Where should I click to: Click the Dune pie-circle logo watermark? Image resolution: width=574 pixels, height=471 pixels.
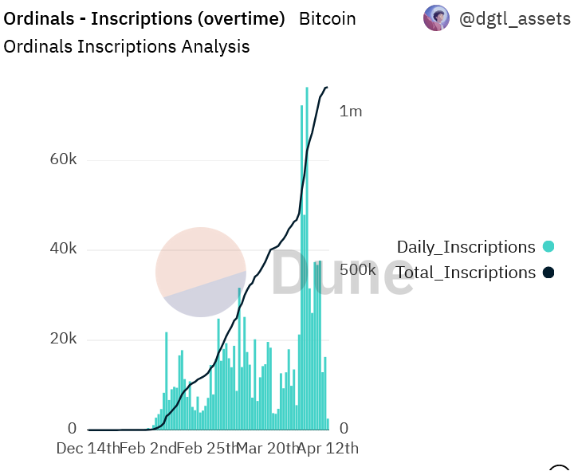coord(200,271)
